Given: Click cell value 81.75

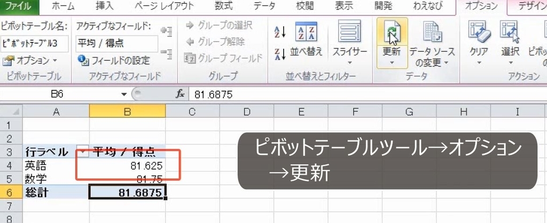Looking at the screenshot, I should [x=127, y=179].
